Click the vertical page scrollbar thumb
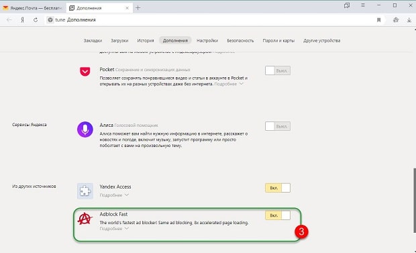The image size is (416, 253). [x=414, y=201]
